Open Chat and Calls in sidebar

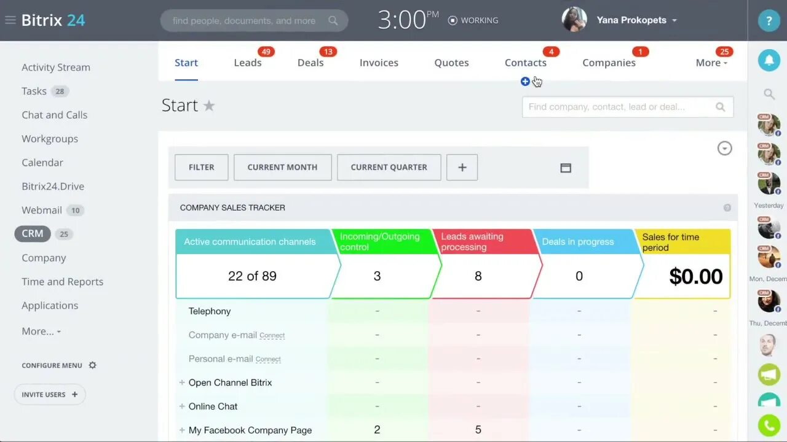55,115
